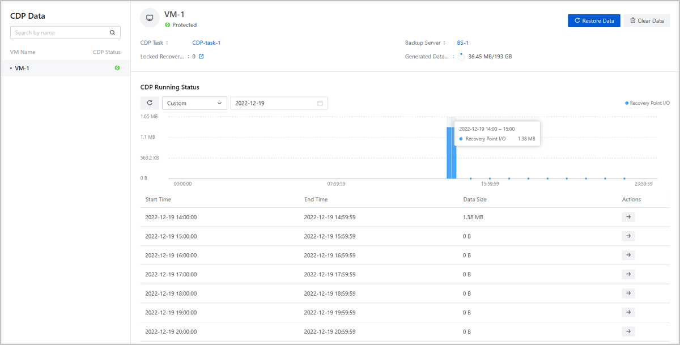Toggle Recovery Point I/O legend item

[x=647, y=103]
